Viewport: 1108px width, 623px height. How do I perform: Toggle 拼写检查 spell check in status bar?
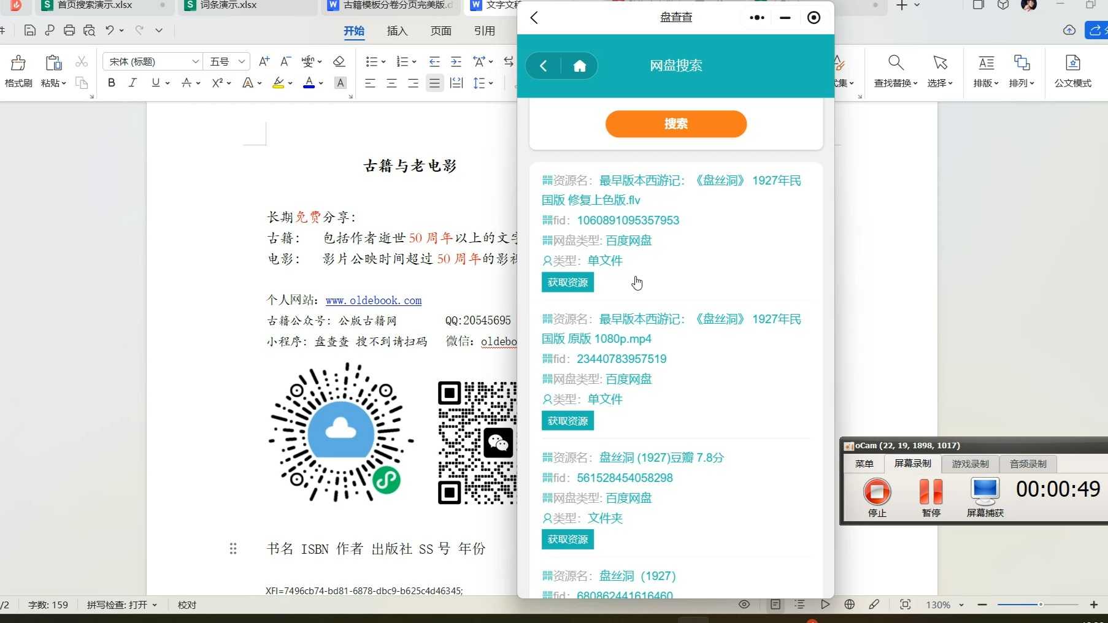(x=122, y=605)
